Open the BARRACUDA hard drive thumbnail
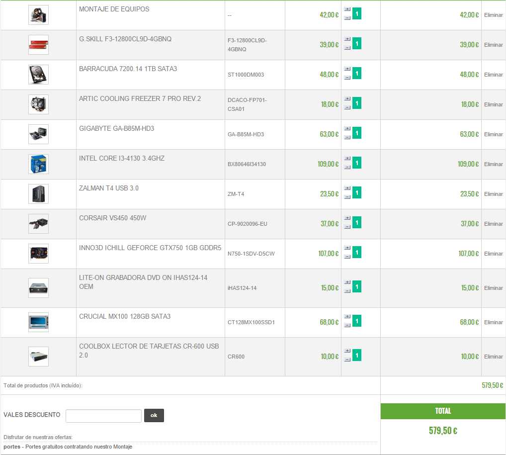 (x=38, y=75)
